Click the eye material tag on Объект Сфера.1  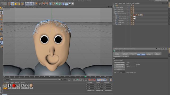pyautogui.click(x=135, y=18)
